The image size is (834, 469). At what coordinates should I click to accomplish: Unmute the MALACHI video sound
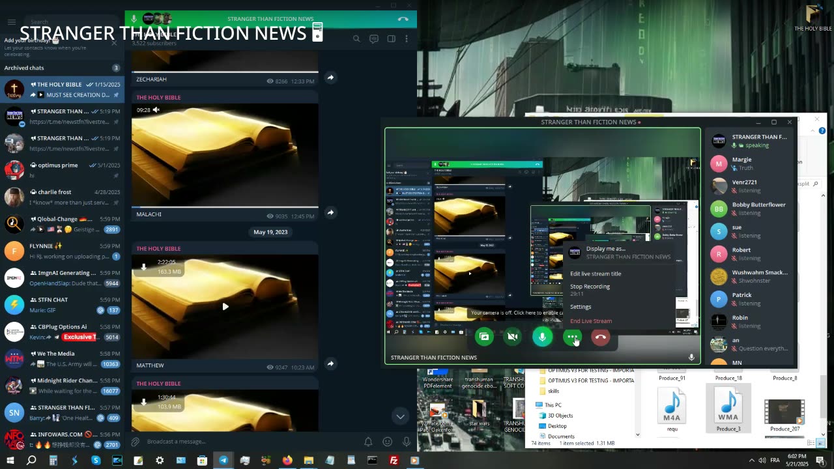[156, 110]
